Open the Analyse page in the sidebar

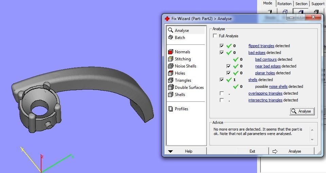point(186,30)
